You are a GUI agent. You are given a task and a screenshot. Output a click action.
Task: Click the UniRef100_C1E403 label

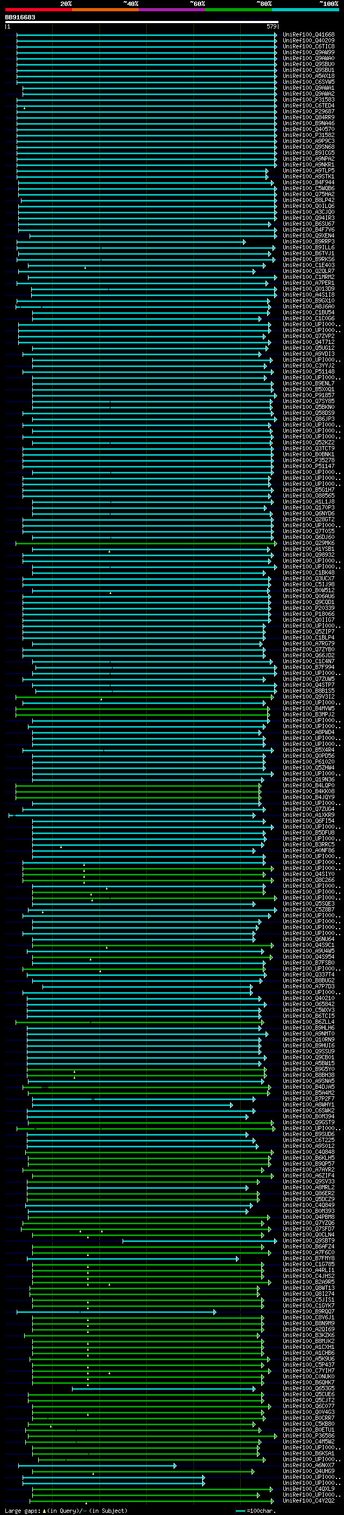click(309, 265)
